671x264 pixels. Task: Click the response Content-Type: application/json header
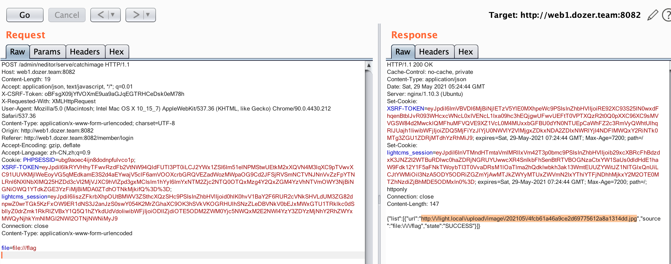427,79
